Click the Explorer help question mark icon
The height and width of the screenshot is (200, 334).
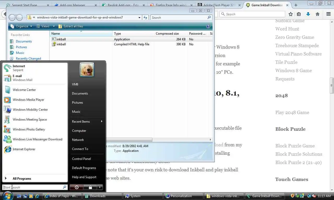[208, 26]
